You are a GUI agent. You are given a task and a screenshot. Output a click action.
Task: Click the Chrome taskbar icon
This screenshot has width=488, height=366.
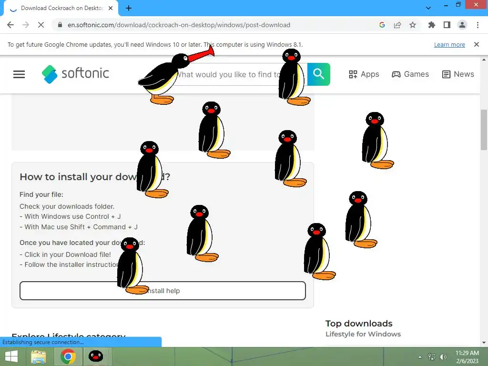(x=68, y=356)
